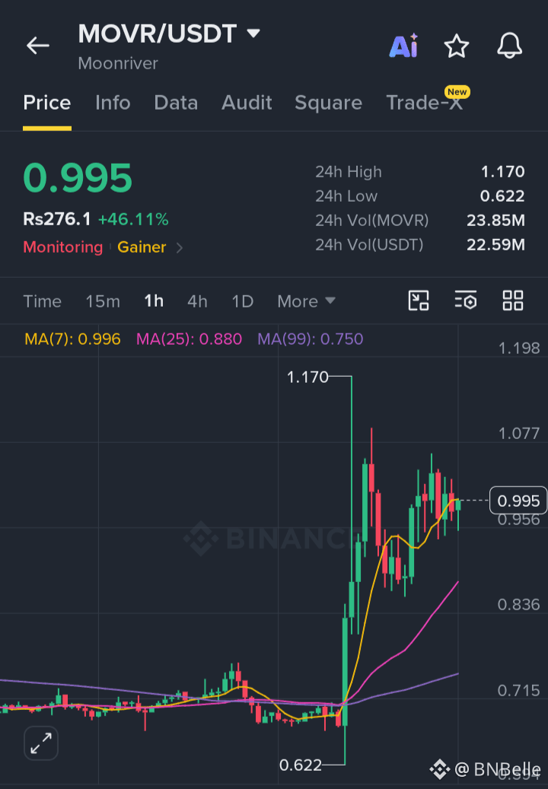Open the chart indicator settings icon
This screenshot has height=789, width=548.
click(466, 301)
